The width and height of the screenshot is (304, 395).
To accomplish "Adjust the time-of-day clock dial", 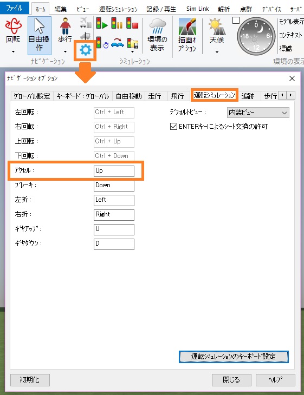I will pyautogui.click(x=256, y=36).
